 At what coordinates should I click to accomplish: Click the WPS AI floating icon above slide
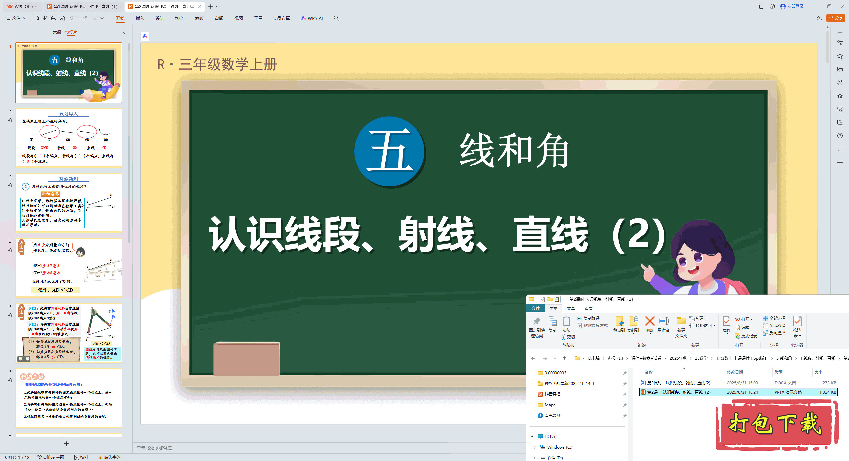pyautogui.click(x=145, y=36)
